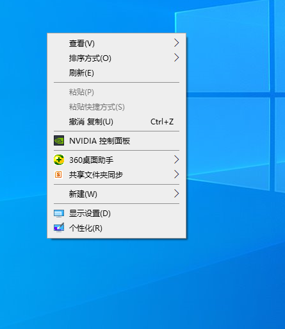Select the 粘贴快捷方式(S) entry
This screenshot has height=329, width=285.
click(117, 106)
